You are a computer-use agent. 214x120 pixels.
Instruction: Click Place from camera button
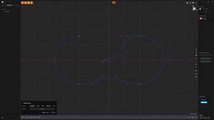tap(206, 62)
